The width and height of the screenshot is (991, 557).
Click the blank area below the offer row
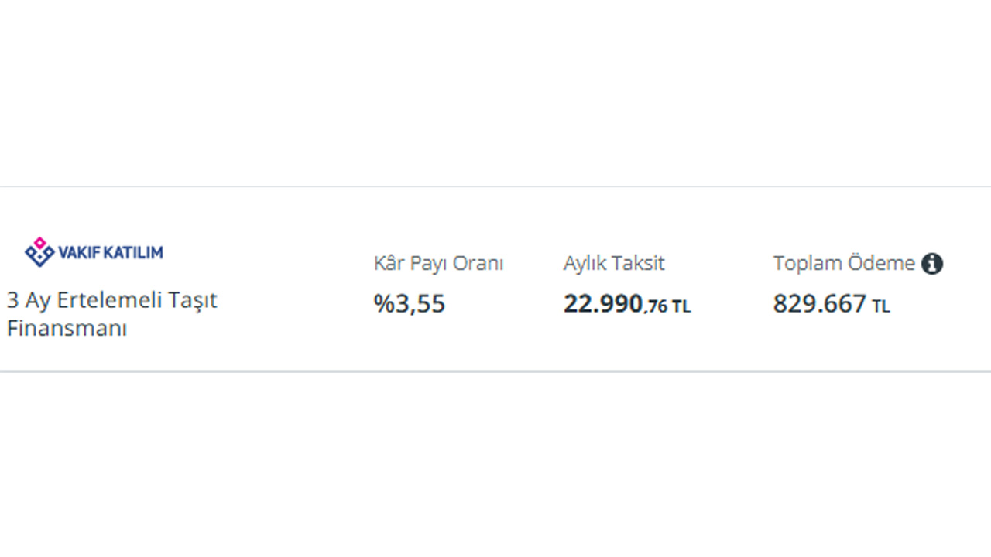495,464
